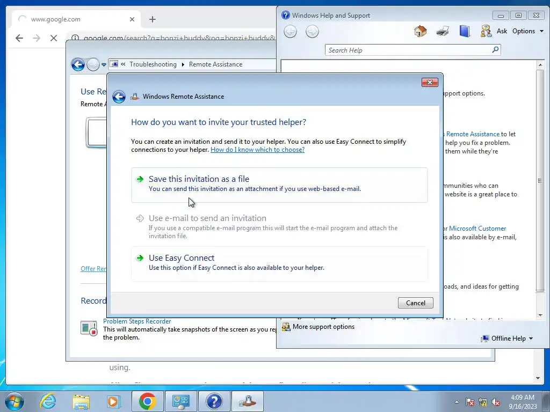
Task: Open How do I know which to choose link
Action: coord(257,150)
